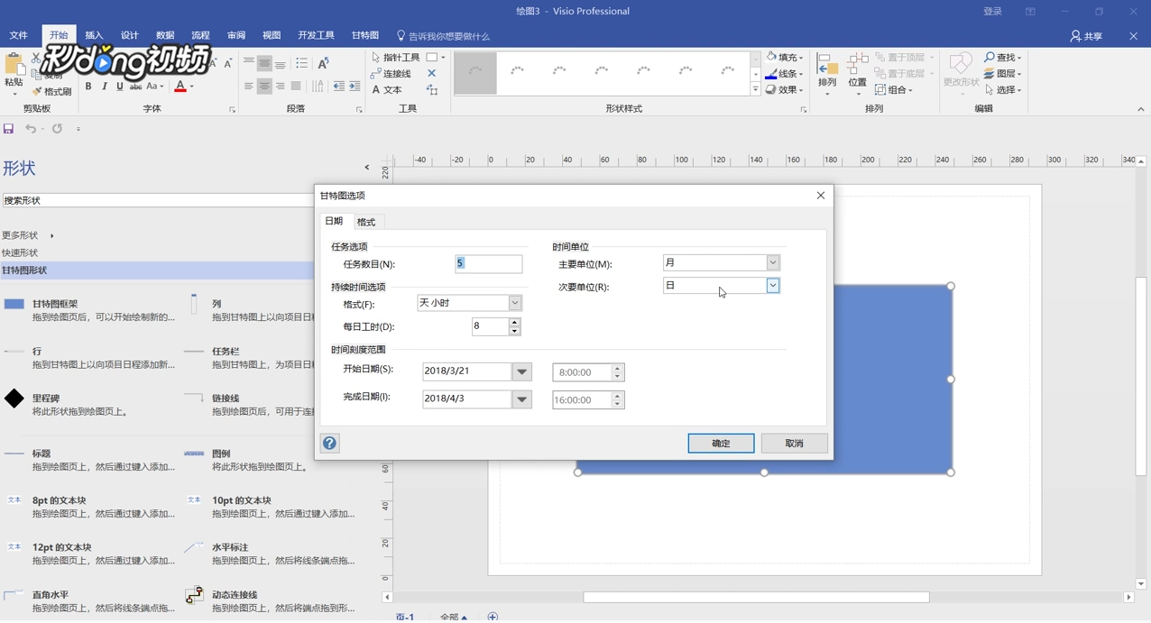Open the Gantt Chart (甘特图) ribbon tab
Screen dimensions: 1151x623
[x=365, y=35]
